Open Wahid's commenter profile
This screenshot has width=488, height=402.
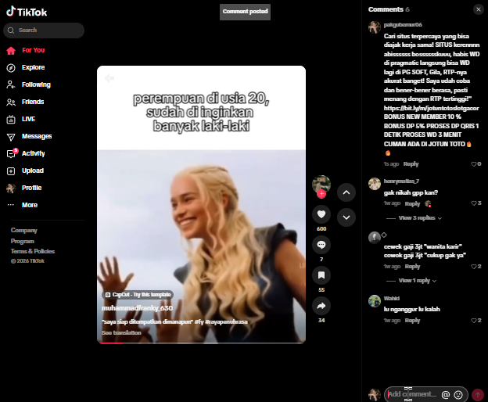pyautogui.click(x=392, y=299)
